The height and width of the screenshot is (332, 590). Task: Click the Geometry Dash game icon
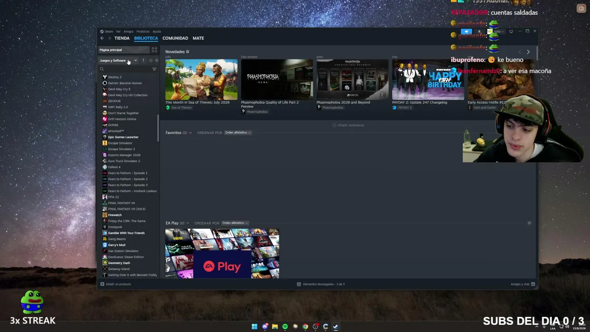click(105, 263)
